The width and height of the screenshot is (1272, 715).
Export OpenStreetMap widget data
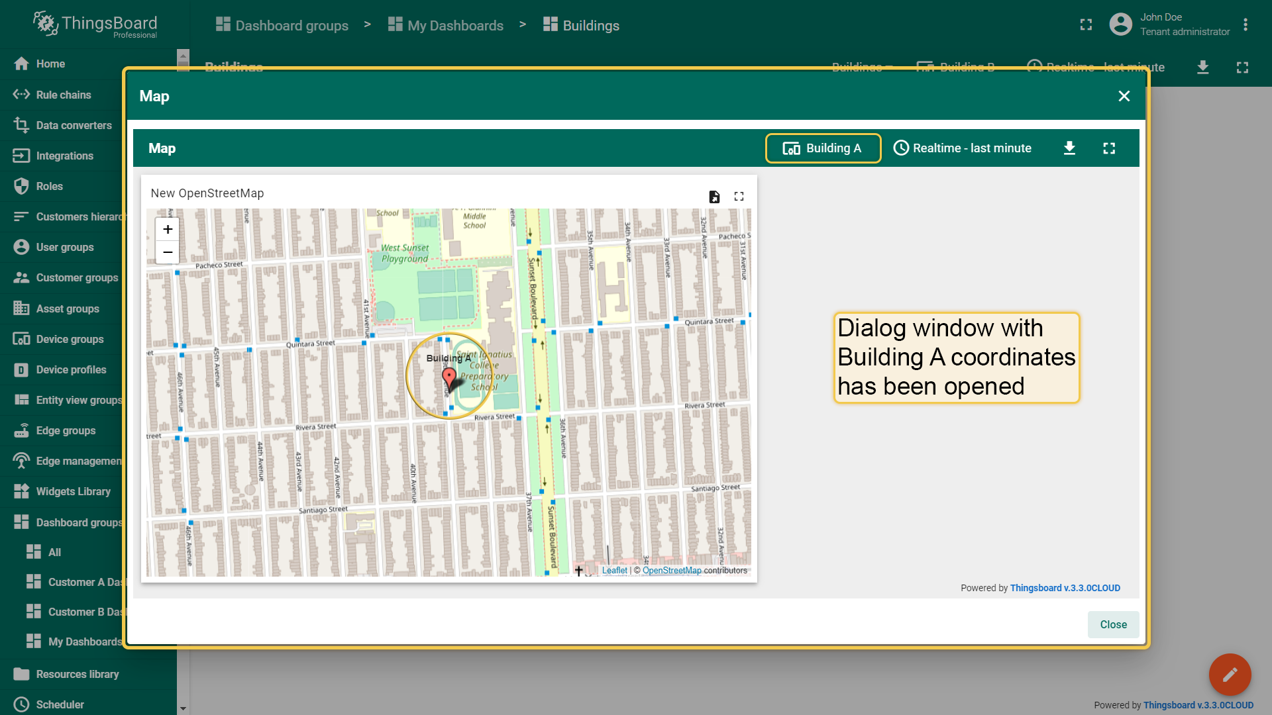tap(714, 197)
